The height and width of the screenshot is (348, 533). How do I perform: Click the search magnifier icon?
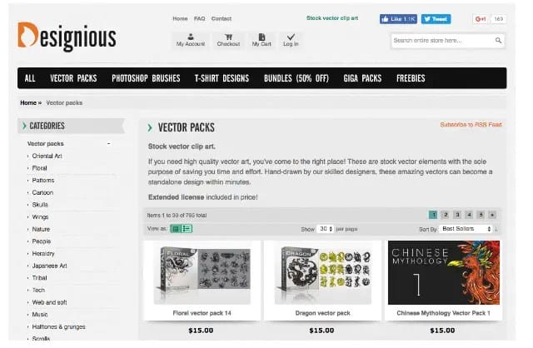(498, 41)
